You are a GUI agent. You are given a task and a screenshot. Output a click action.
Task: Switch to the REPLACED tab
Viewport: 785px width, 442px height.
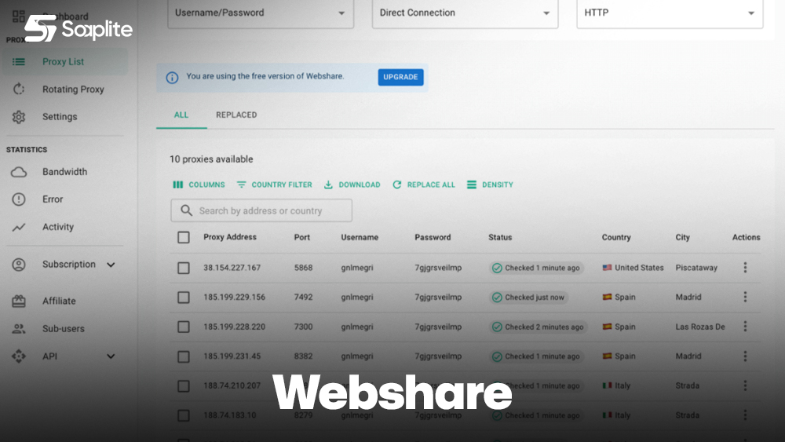(x=236, y=115)
